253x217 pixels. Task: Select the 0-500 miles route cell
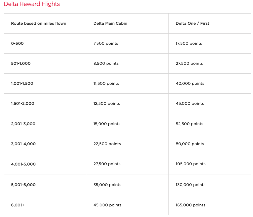click(x=17, y=43)
